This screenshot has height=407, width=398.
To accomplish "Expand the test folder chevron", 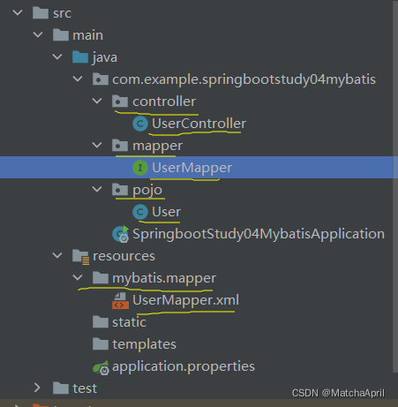I will 37,388.
